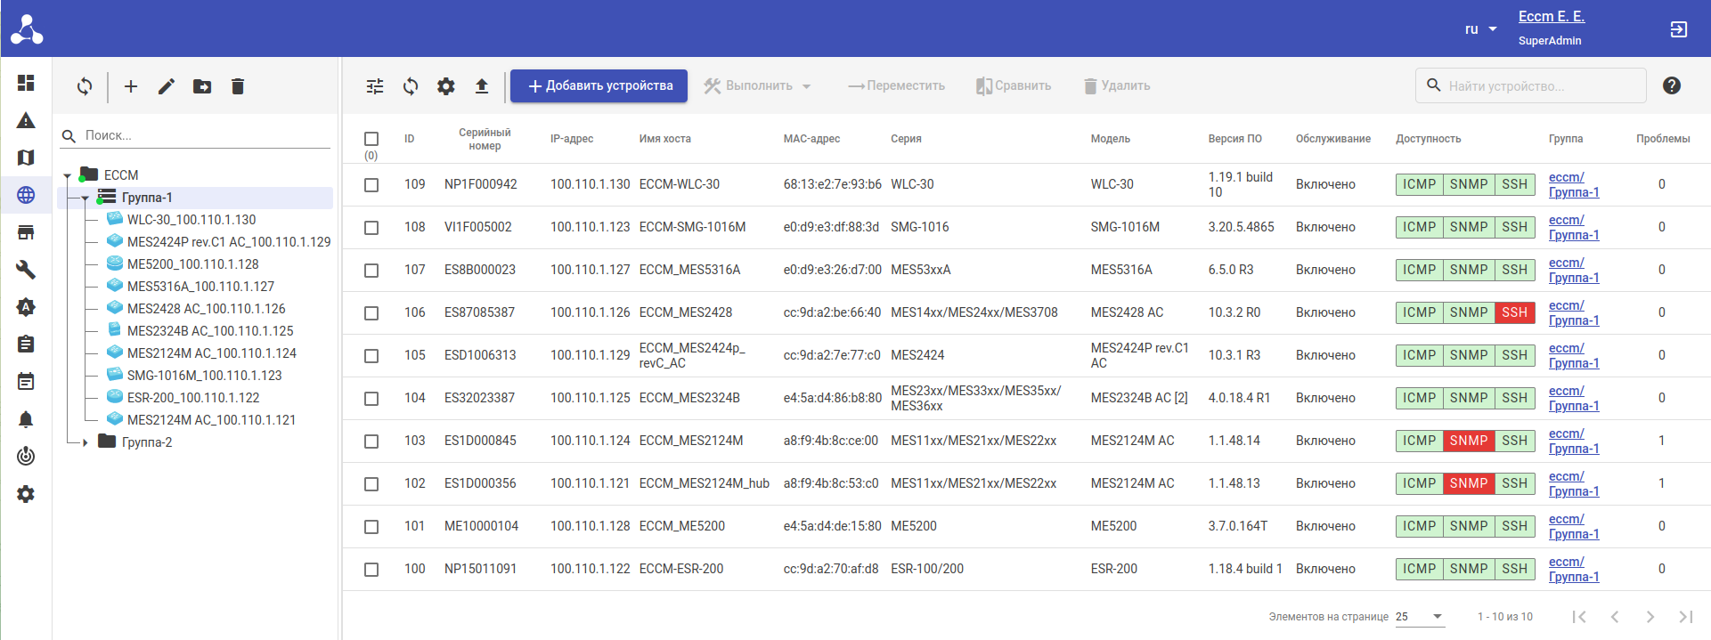Select all devices with header checkbox
This screenshot has width=1711, height=640.
[x=371, y=139]
